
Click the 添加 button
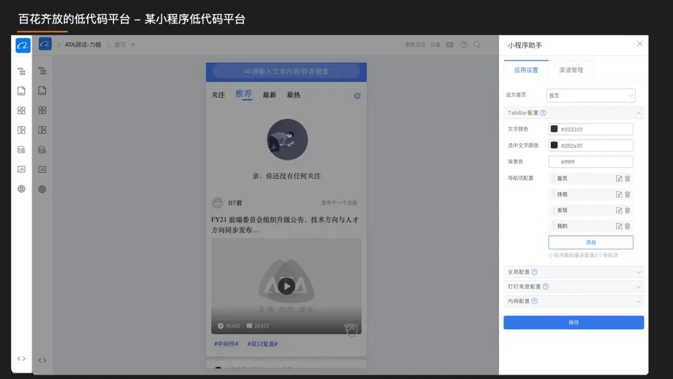591,242
